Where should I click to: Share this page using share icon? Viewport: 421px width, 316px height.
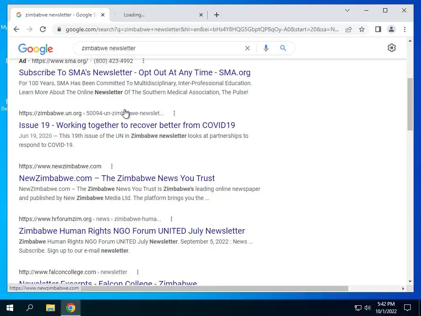tap(349, 29)
